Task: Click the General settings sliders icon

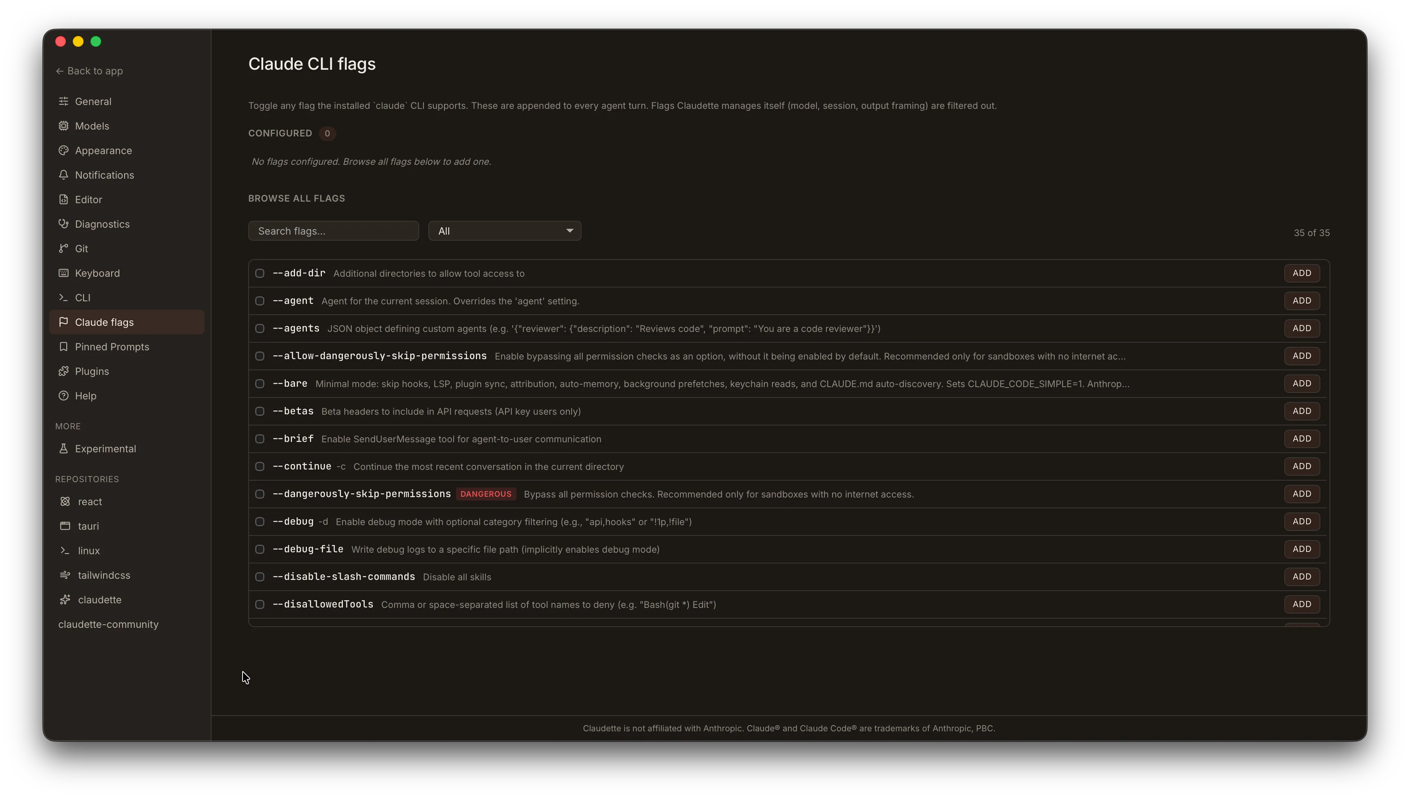Action: click(64, 102)
